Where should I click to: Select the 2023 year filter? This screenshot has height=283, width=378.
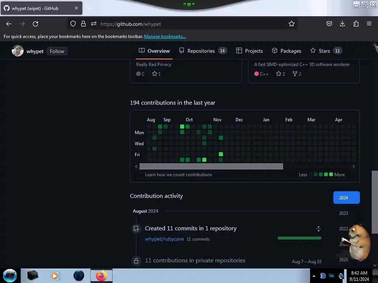point(343,213)
